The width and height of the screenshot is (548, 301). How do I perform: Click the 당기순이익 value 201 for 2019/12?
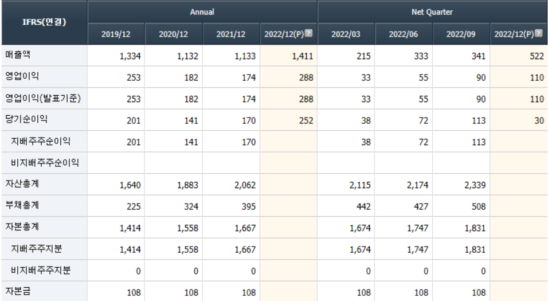tap(134, 120)
